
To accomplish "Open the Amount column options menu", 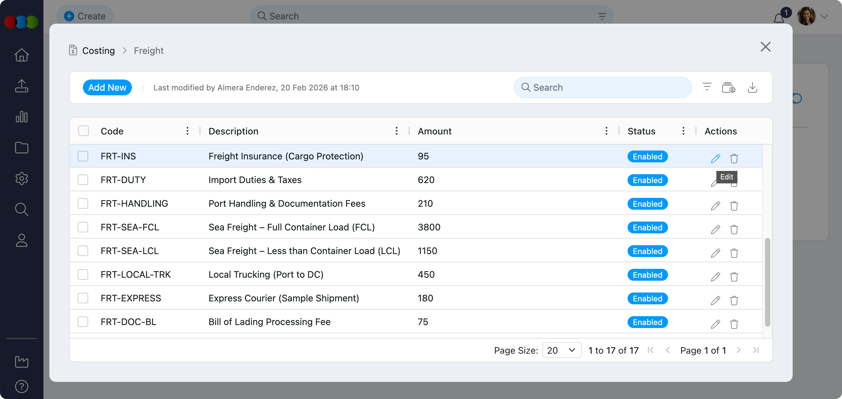I will click(x=606, y=131).
